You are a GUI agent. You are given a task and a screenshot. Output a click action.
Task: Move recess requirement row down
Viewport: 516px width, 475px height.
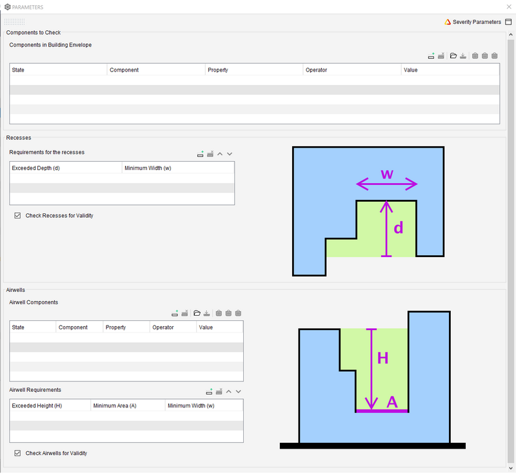pos(230,154)
